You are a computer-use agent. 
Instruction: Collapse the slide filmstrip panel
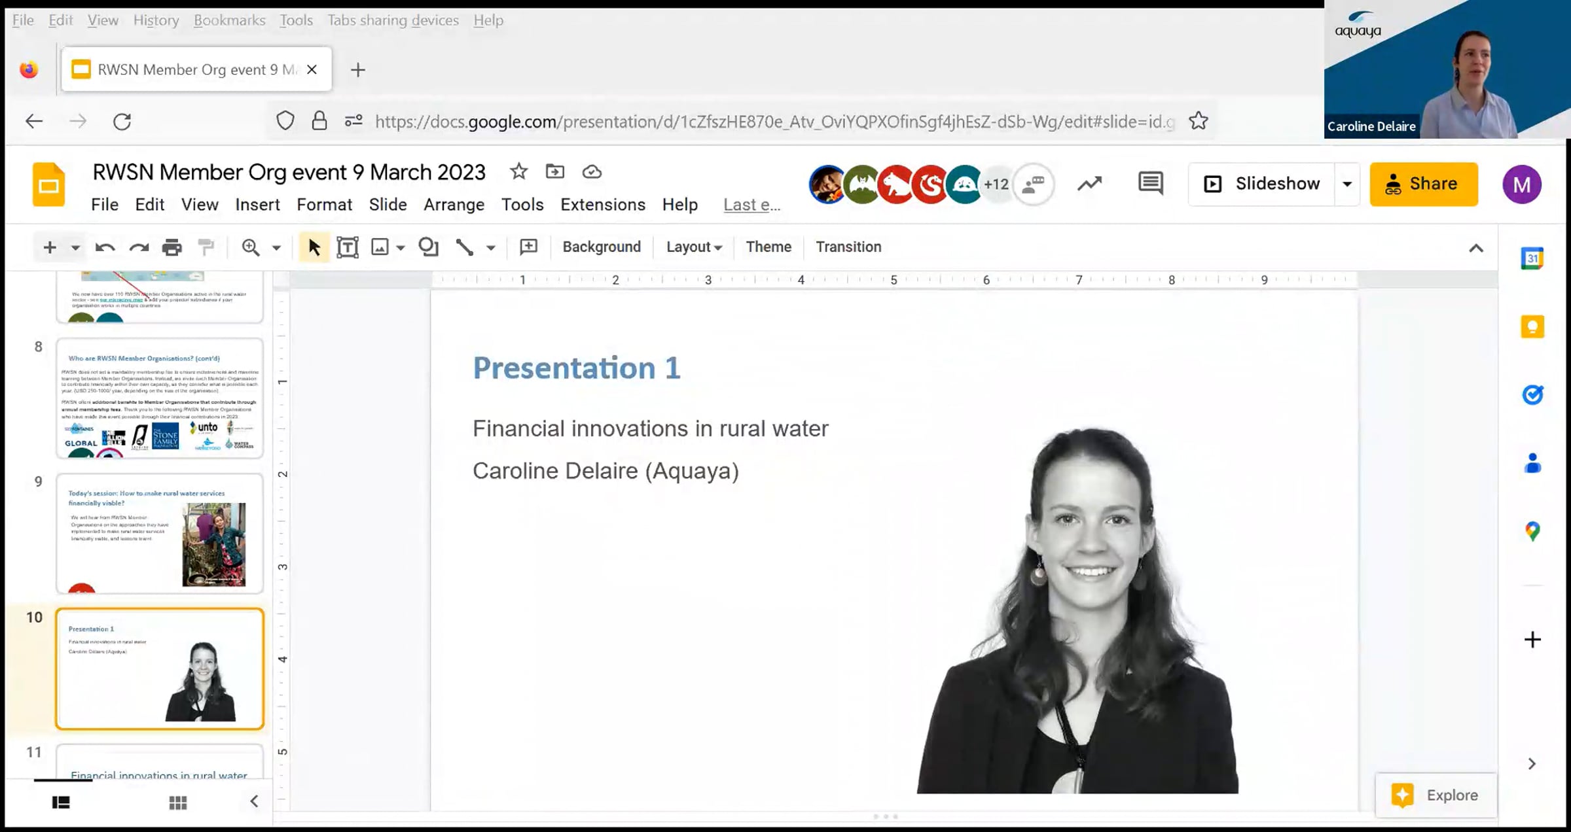tap(254, 801)
